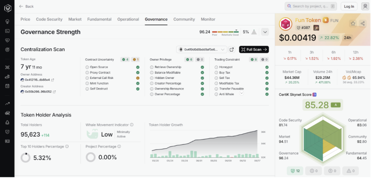
Task: Click the CertiK Skynet Score badge icon
Action: tap(314, 95)
